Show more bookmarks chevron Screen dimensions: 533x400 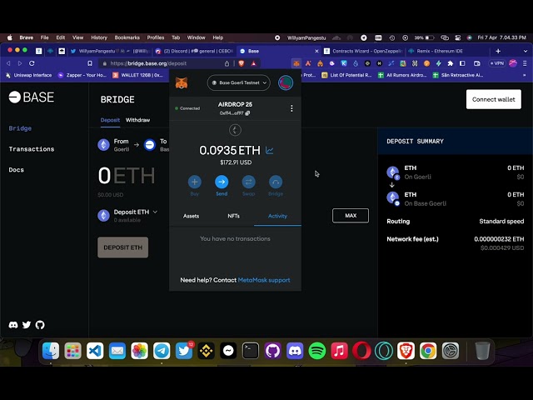[x=525, y=75]
